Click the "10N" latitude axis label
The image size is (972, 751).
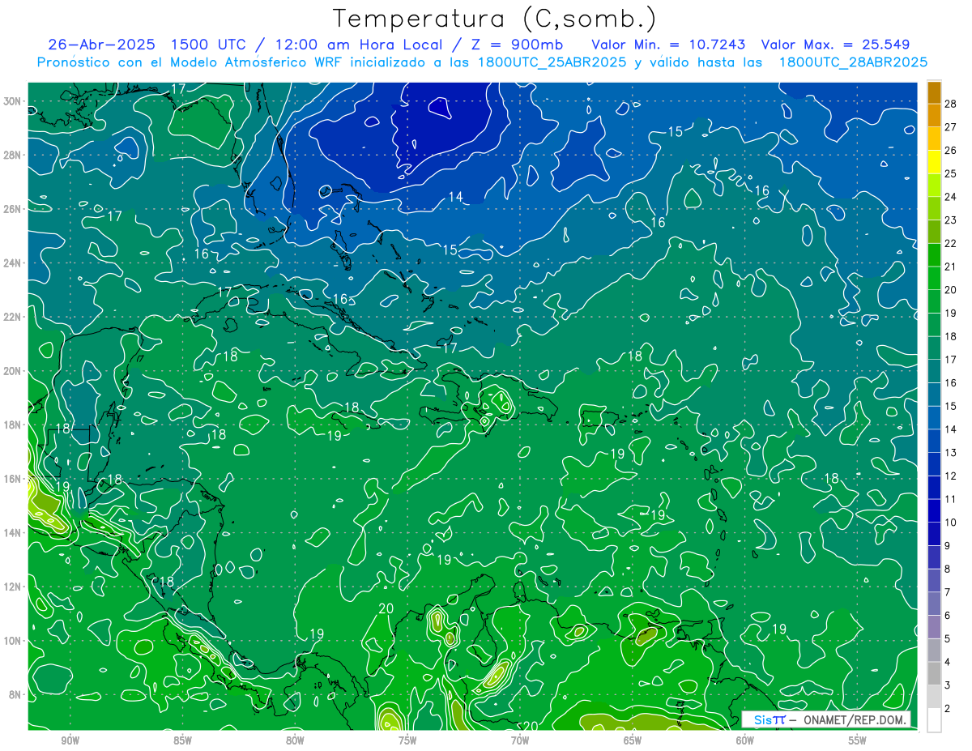[14, 641]
